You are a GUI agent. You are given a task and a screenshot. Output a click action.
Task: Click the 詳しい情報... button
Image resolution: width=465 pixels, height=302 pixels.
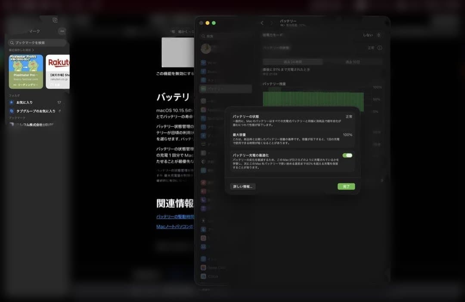[x=243, y=186]
